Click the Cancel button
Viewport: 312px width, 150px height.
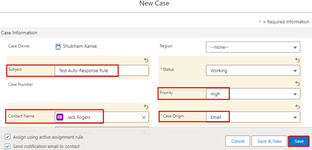[238, 141]
